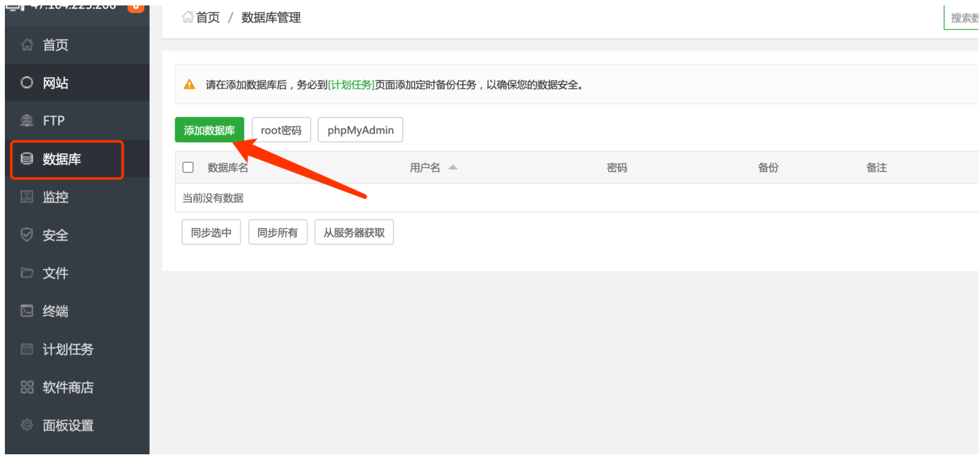Click the database search input field

(962, 18)
